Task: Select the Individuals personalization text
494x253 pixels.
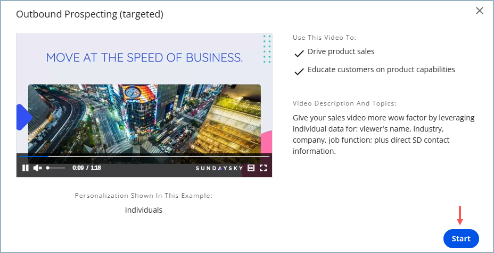Action: click(144, 210)
